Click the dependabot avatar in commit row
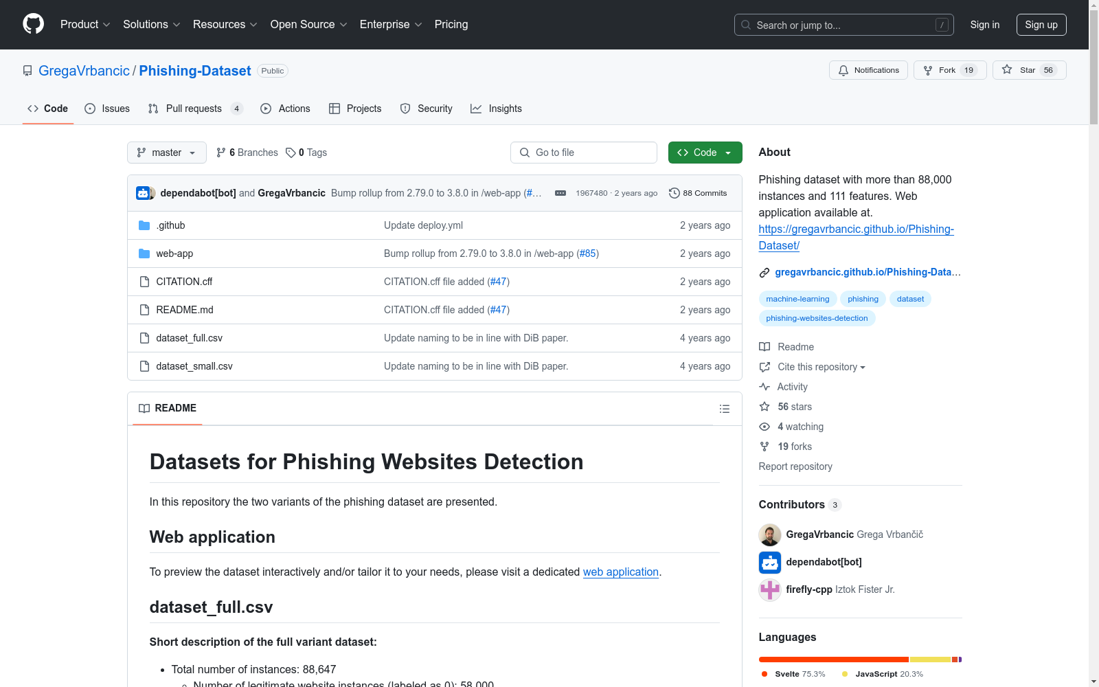Image resolution: width=1099 pixels, height=687 pixels. [142, 193]
